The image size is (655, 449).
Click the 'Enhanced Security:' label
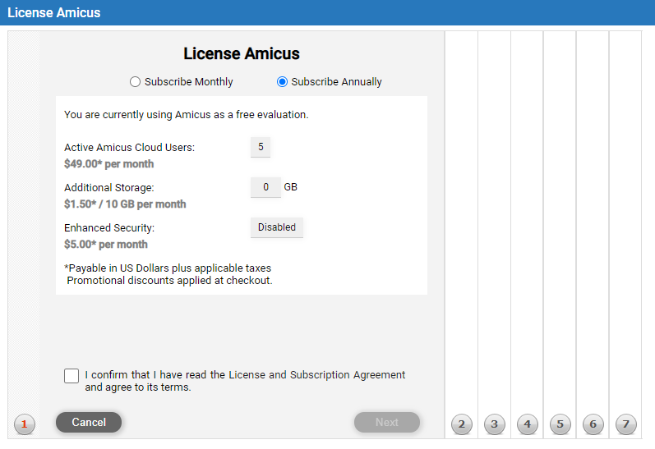click(109, 228)
